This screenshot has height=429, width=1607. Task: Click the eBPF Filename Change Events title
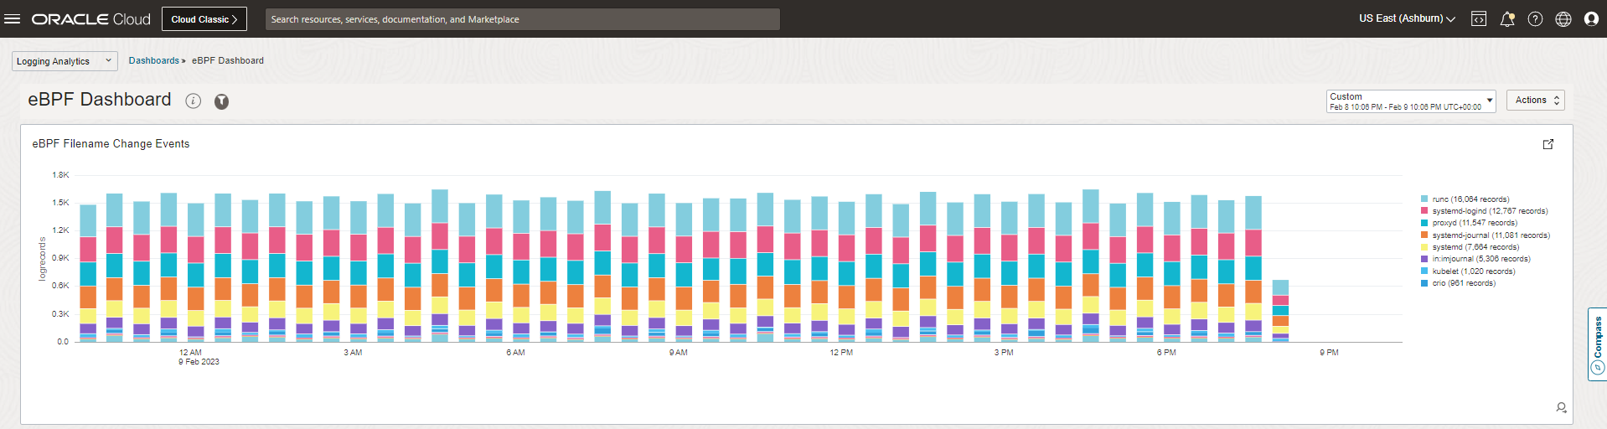click(111, 144)
